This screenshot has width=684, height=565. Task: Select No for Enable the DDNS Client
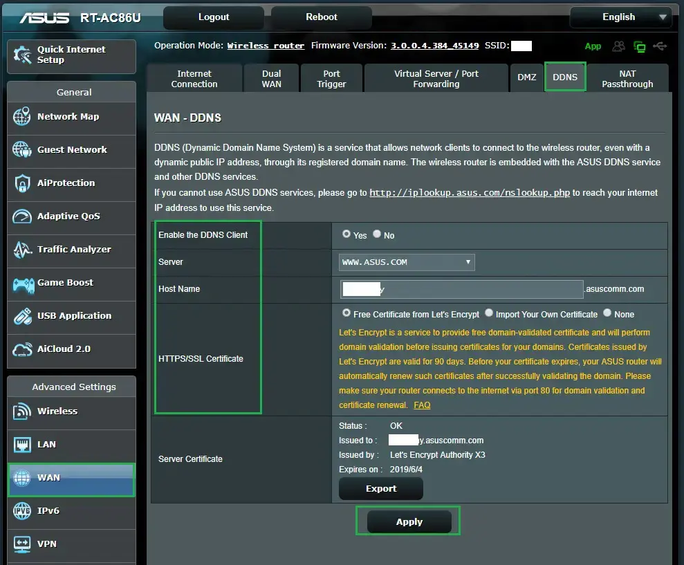(x=377, y=234)
